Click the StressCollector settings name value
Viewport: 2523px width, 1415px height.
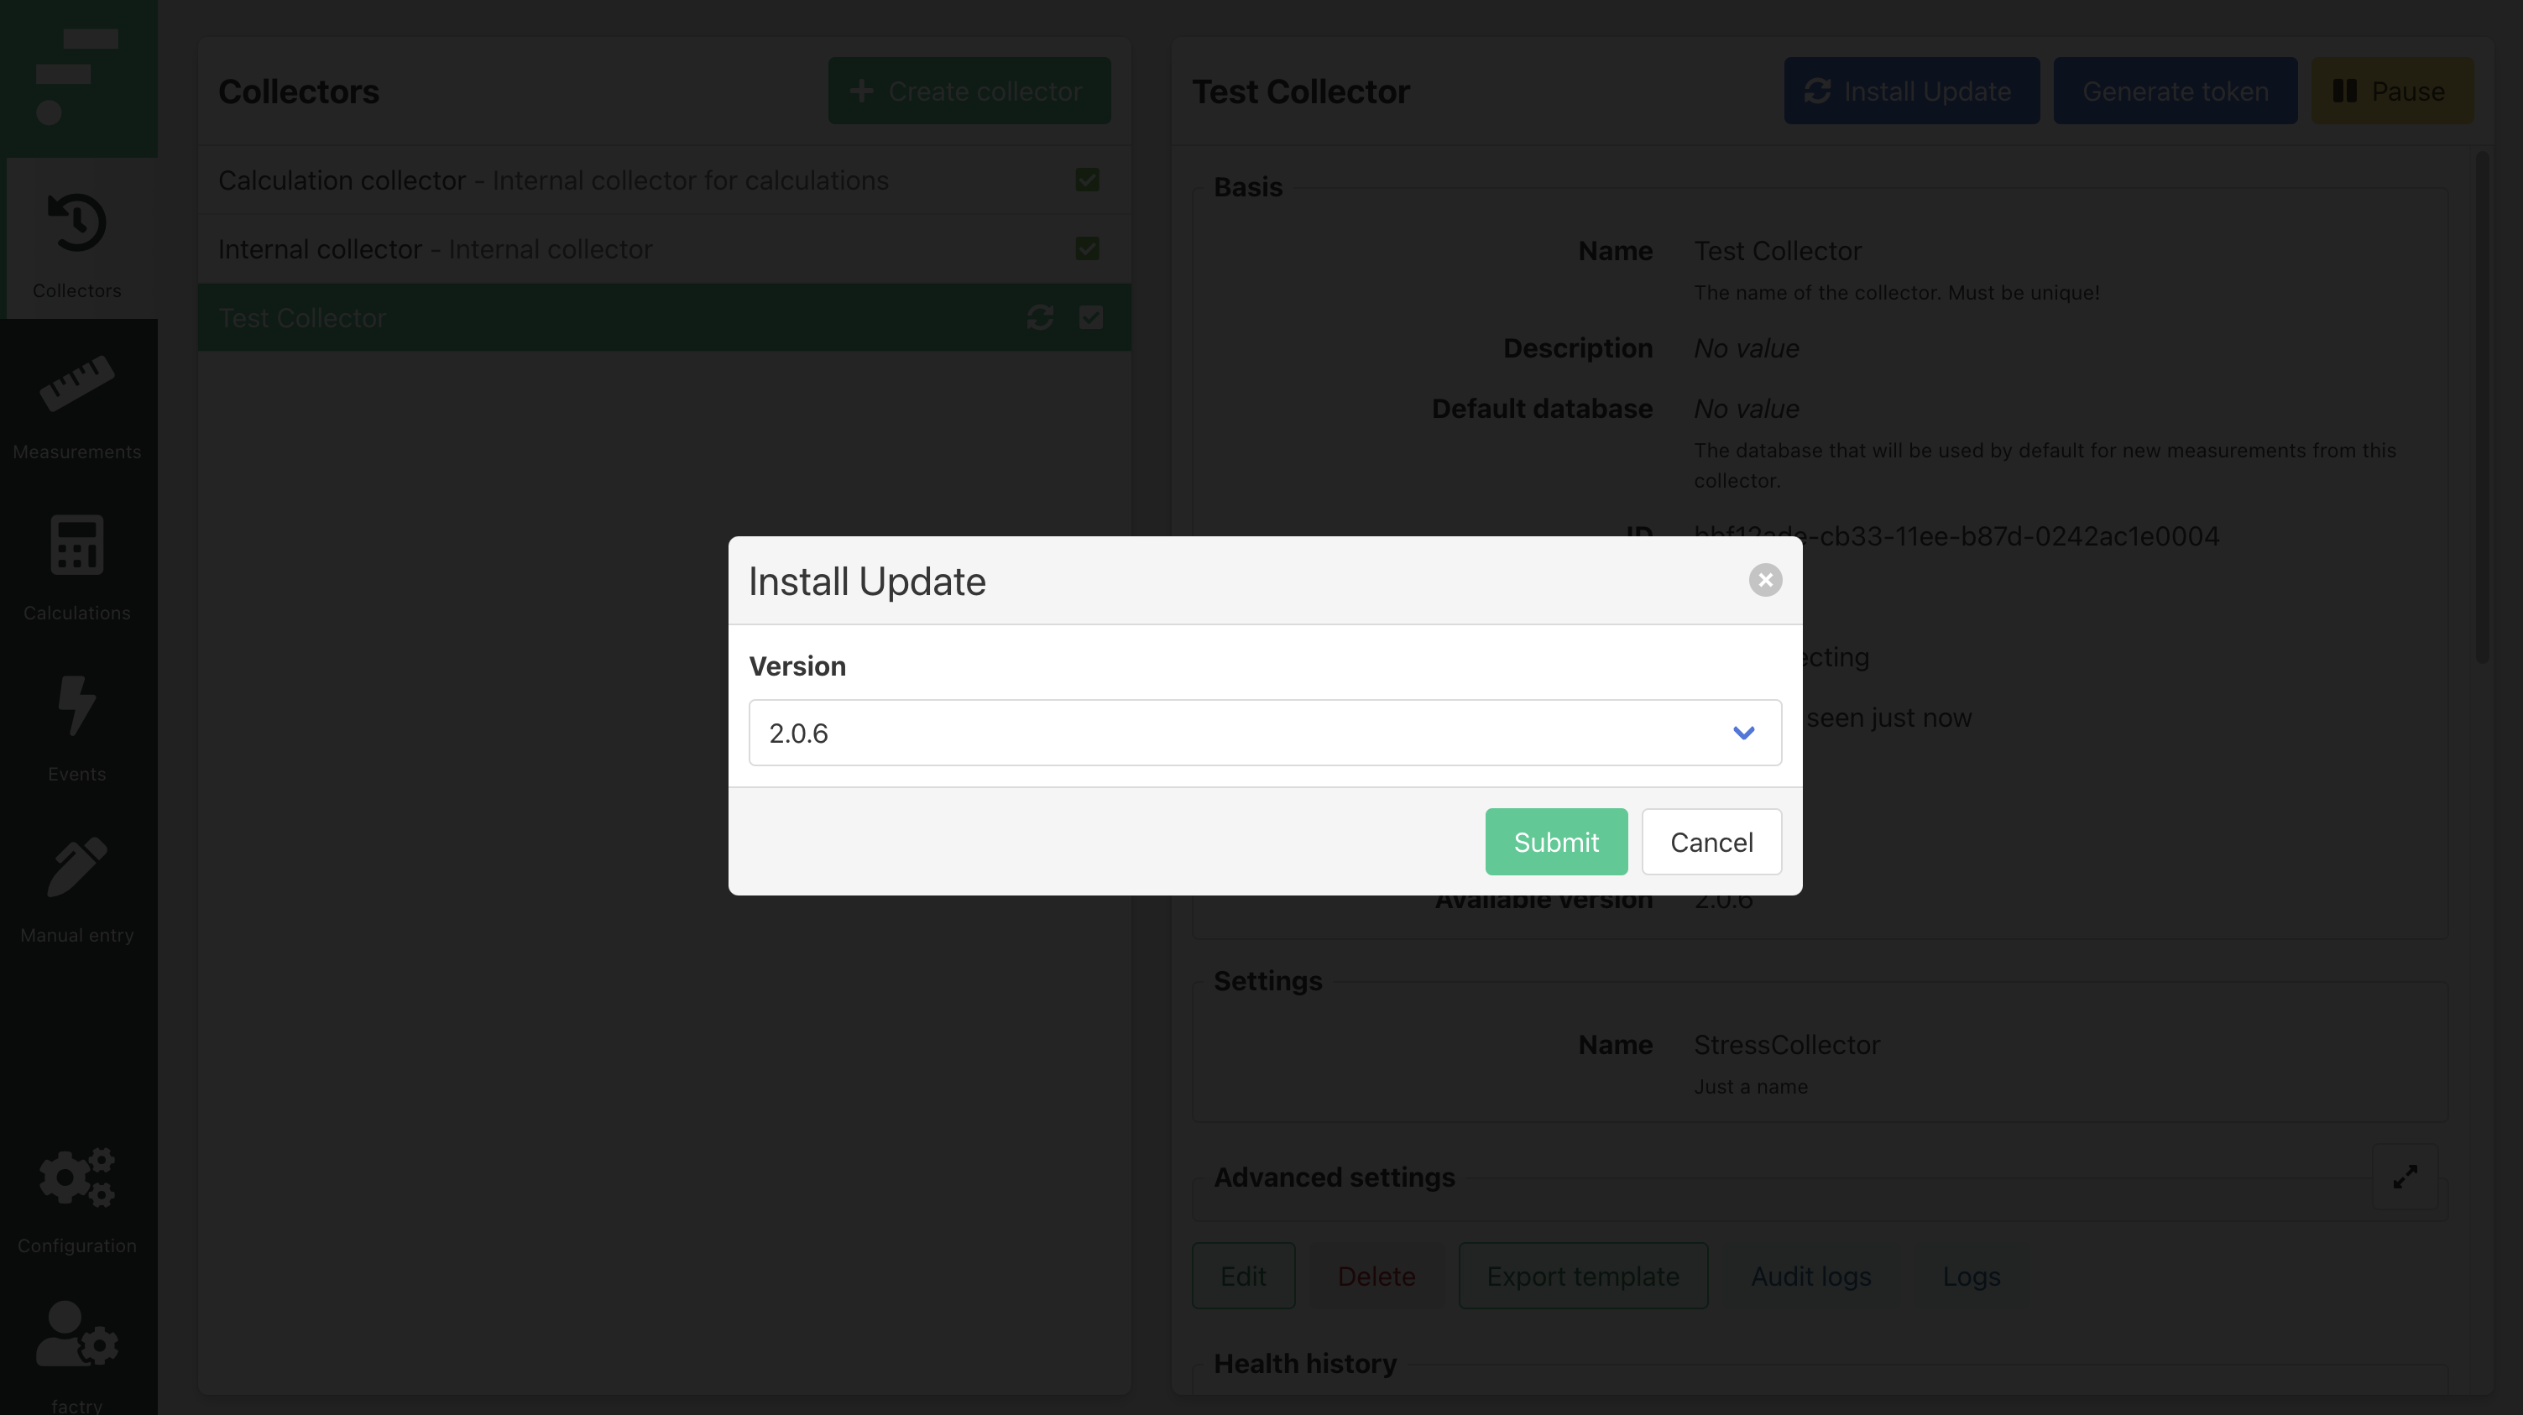(x=1786, y=1044)
